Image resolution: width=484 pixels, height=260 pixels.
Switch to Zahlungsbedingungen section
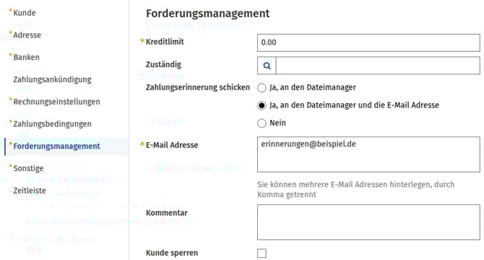[x=52, y=124]
